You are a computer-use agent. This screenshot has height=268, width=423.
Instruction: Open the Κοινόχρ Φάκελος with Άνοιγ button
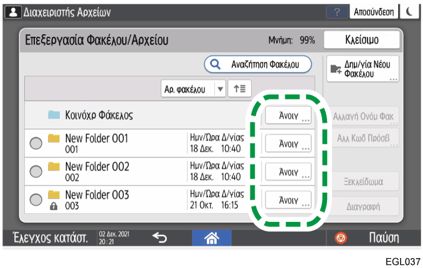[287, 115]
